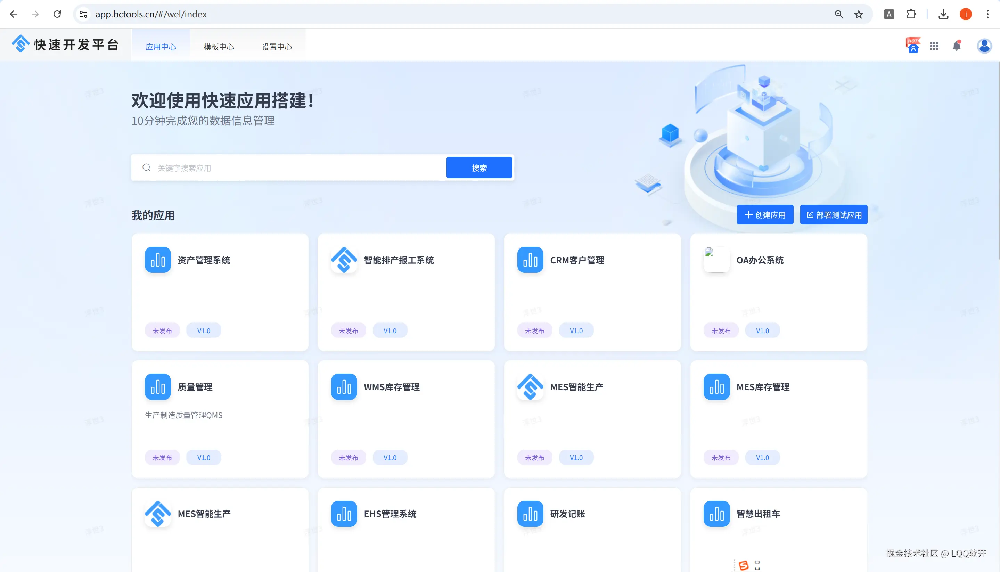Click the browser extensions puzzle icon

click(911, 14)
